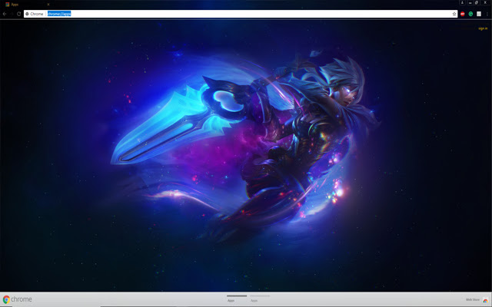Open site info icon before Chrome label
The image size is (492, 307).
[27, 14]
